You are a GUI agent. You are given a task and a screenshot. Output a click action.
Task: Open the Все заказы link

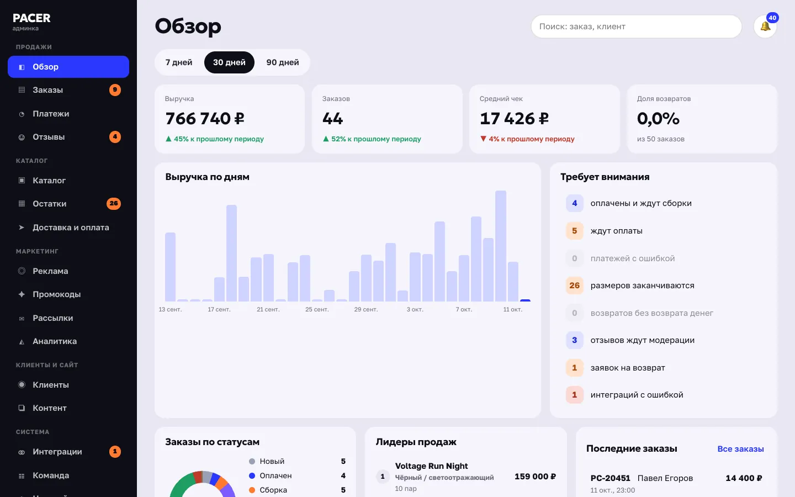click(740, 449)
